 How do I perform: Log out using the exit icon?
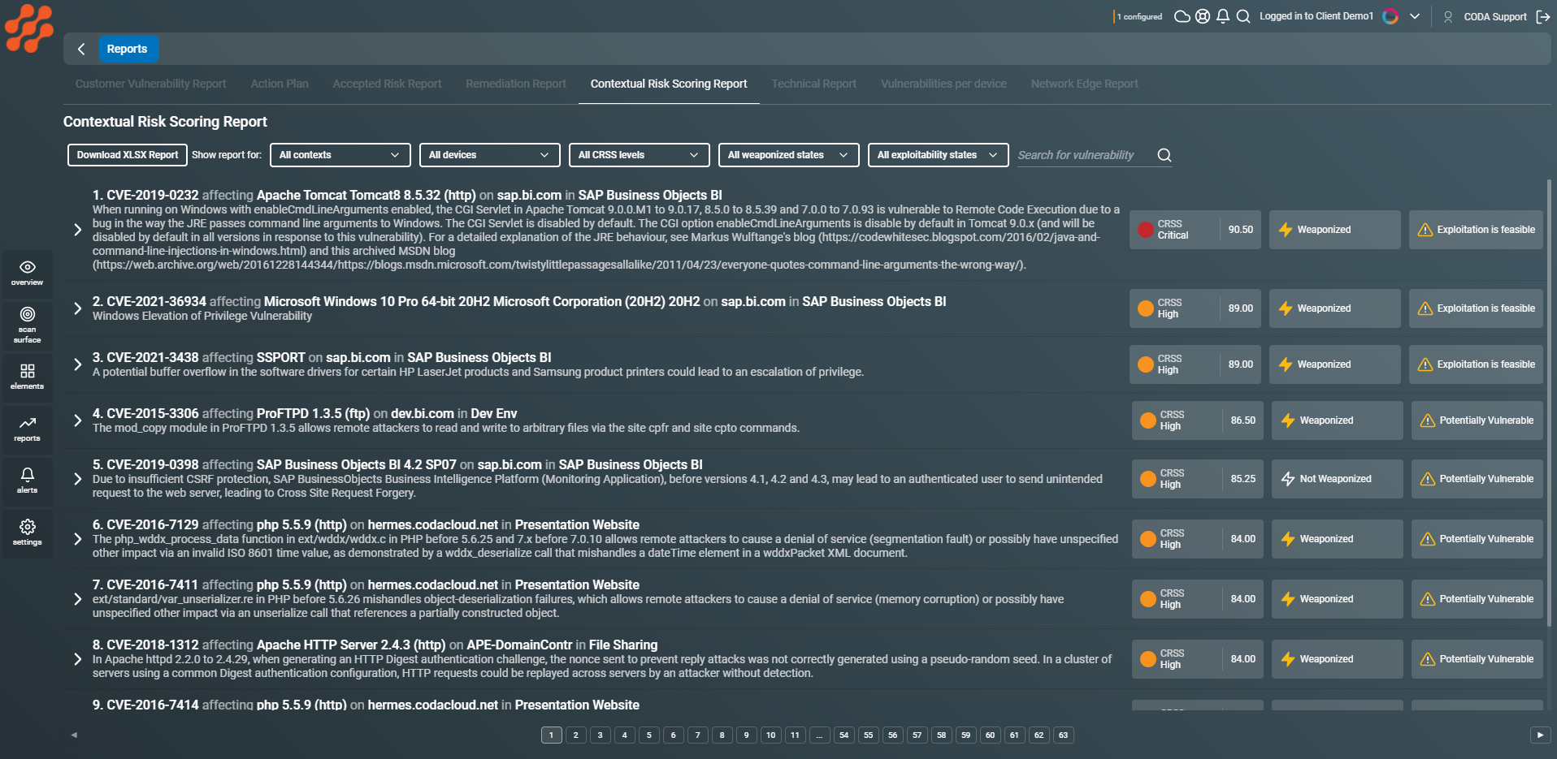point(1543,16)
